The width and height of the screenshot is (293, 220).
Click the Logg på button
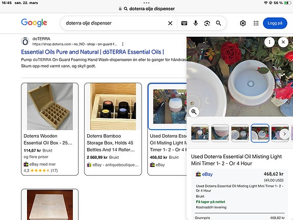275,23
